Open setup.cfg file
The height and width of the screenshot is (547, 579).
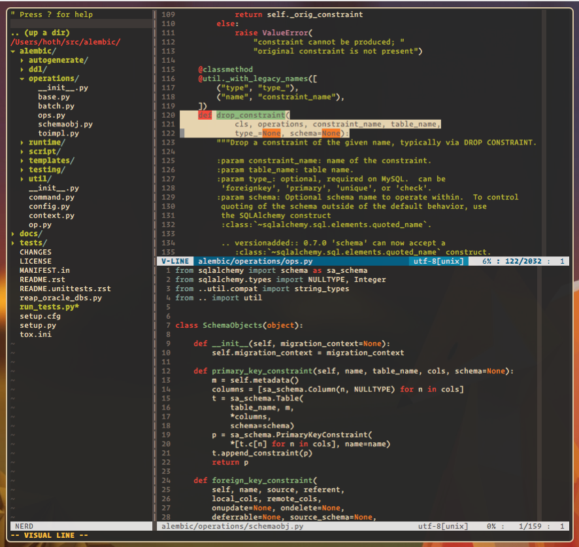tap(41, 317)
